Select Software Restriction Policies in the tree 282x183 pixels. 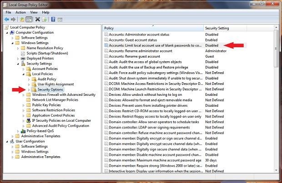click(x=53, y=110)
